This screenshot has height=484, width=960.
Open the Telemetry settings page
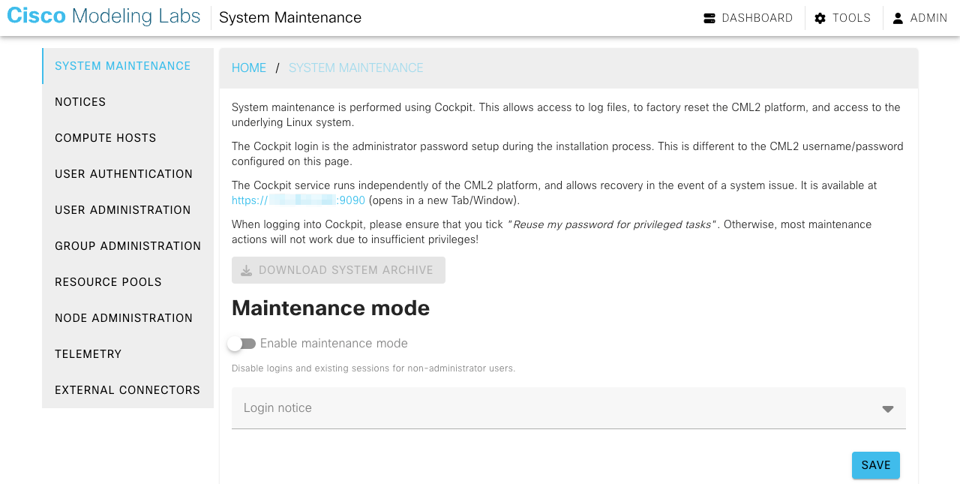[x=128, y=354]
